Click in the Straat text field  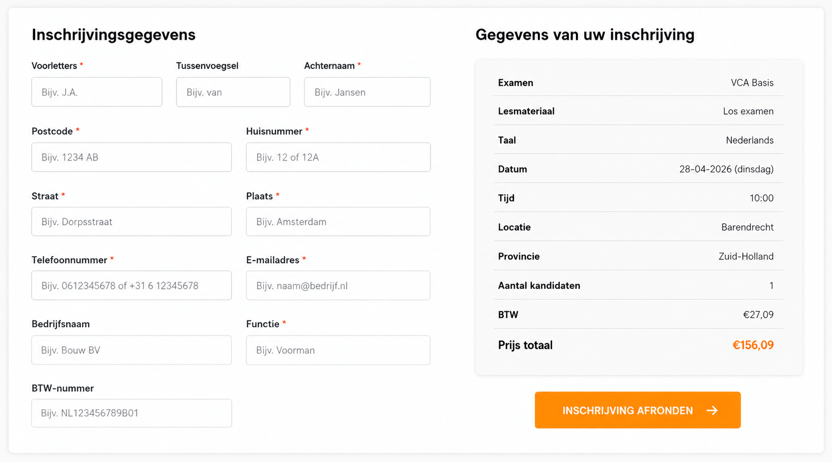(x=131, y=222)
